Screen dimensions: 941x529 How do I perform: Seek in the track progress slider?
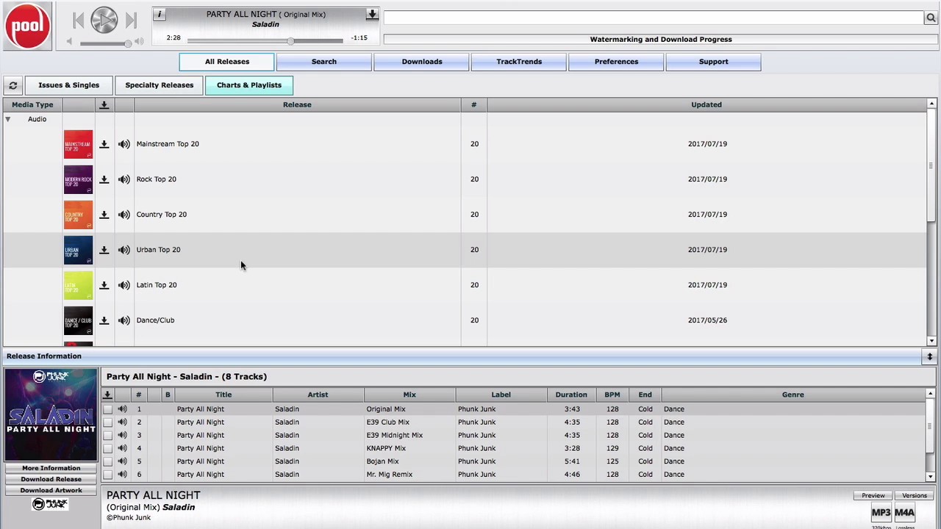pos(265,40)
